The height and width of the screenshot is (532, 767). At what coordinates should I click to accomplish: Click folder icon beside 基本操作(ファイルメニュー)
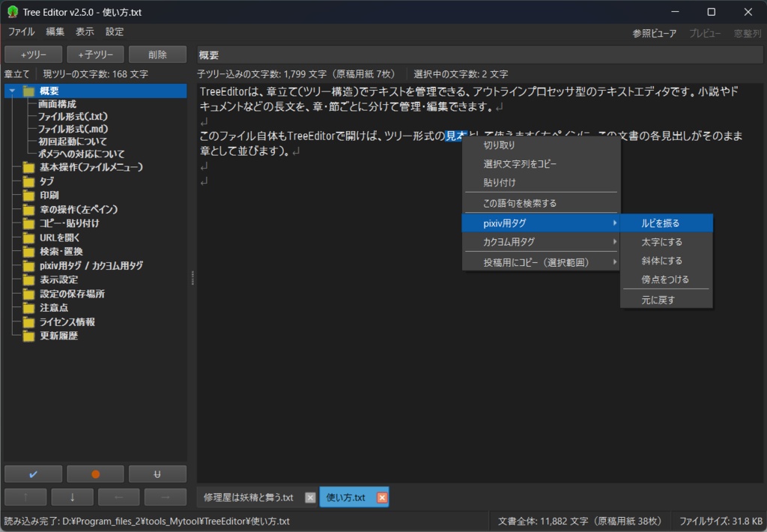point(29,167)
